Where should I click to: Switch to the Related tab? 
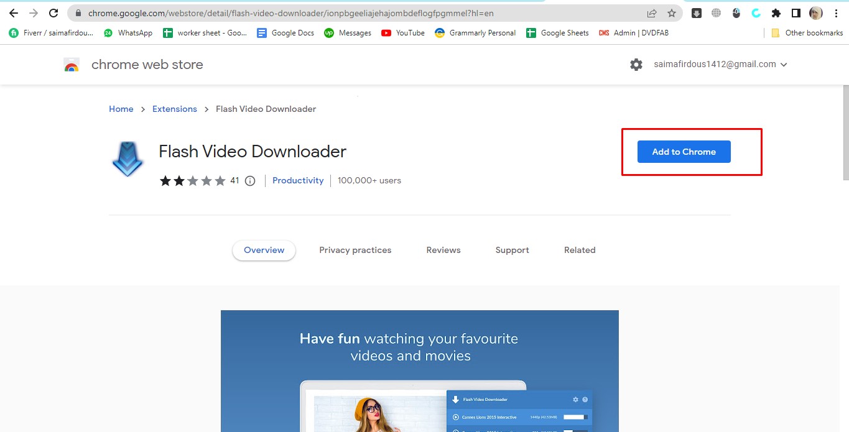click(x=580, y=250)
